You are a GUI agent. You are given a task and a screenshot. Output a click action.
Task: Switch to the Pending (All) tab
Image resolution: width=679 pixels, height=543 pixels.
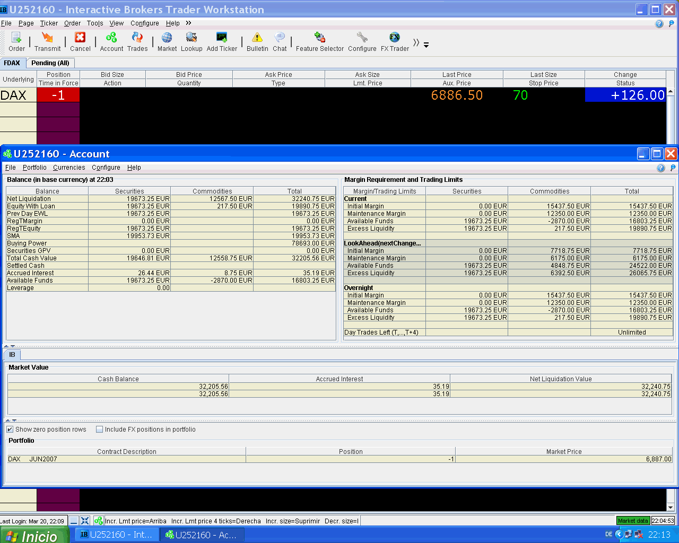tap(50, 63)
